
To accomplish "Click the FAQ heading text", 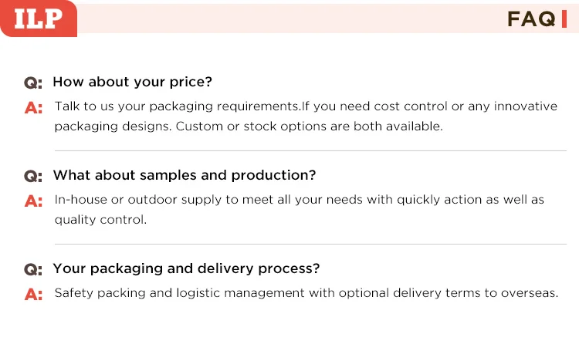I will coord(531,19).
